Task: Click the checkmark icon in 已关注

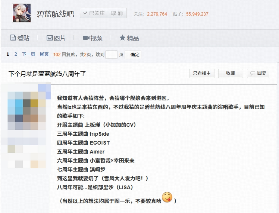Action: (x=85, y=13)
